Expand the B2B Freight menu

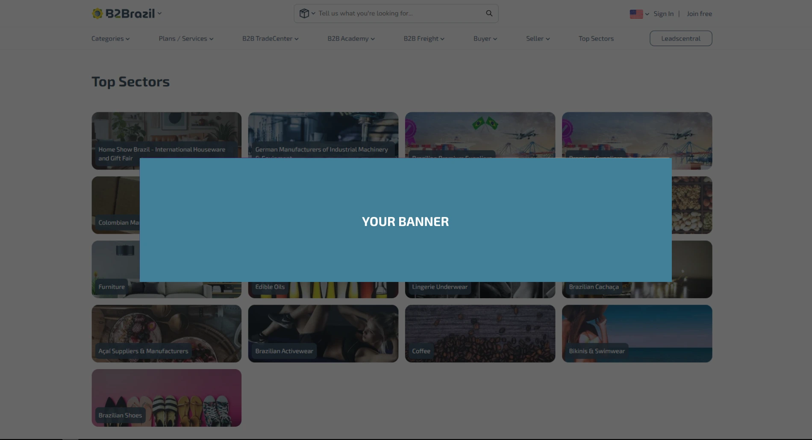click(x=424, y=39)
